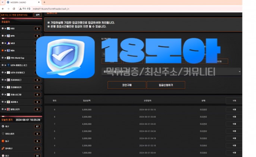Delete the 1,000,000 deposit row dated 00:44
This screenshot has height=157, width=256.
(234, 153)
